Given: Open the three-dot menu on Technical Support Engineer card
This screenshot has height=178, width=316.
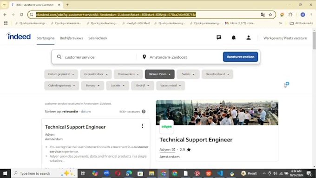Looking at the screenshot, I should [x=142, y=126].
